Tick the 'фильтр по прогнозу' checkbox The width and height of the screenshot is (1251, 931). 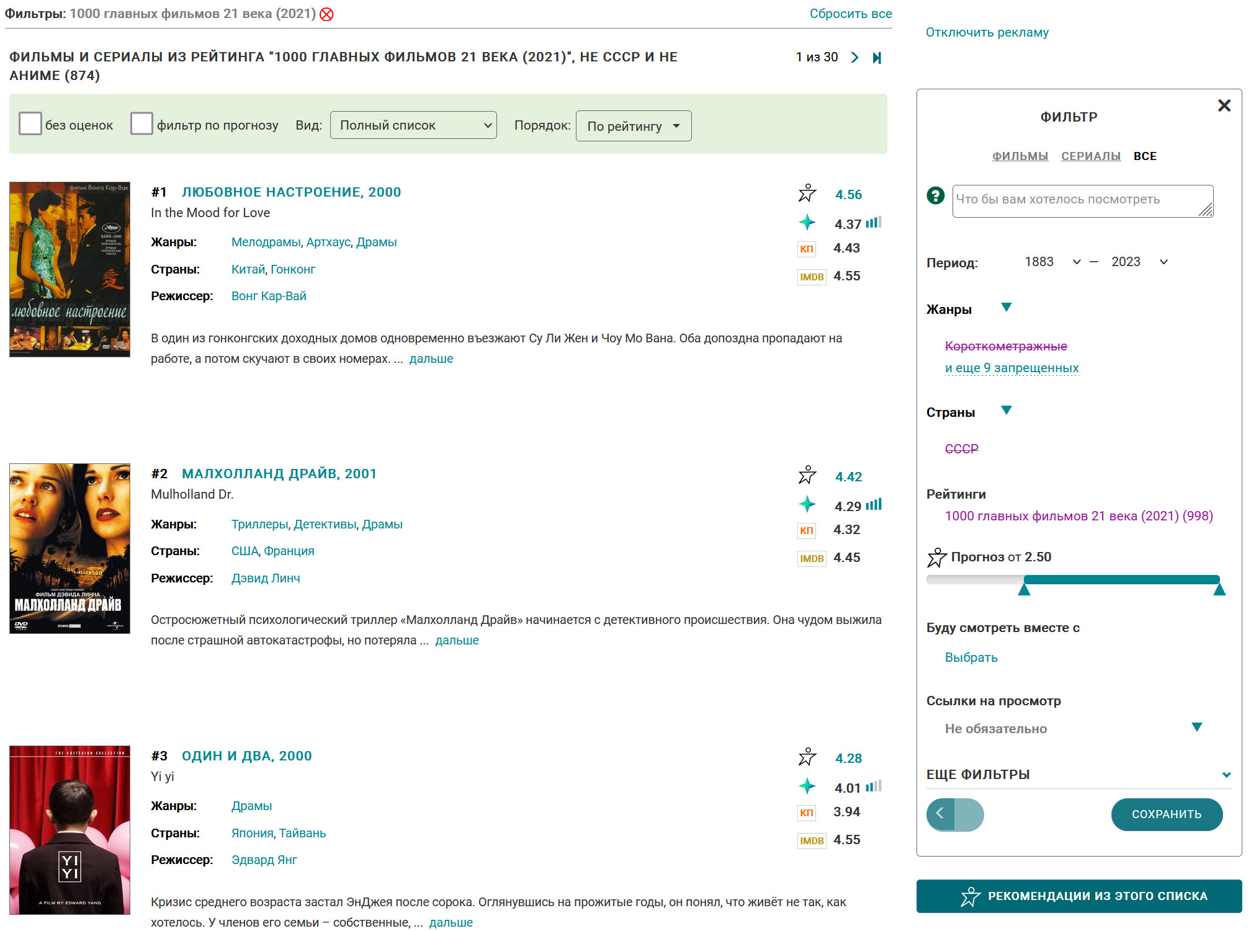pyautogui.click(x=141, y=124)
